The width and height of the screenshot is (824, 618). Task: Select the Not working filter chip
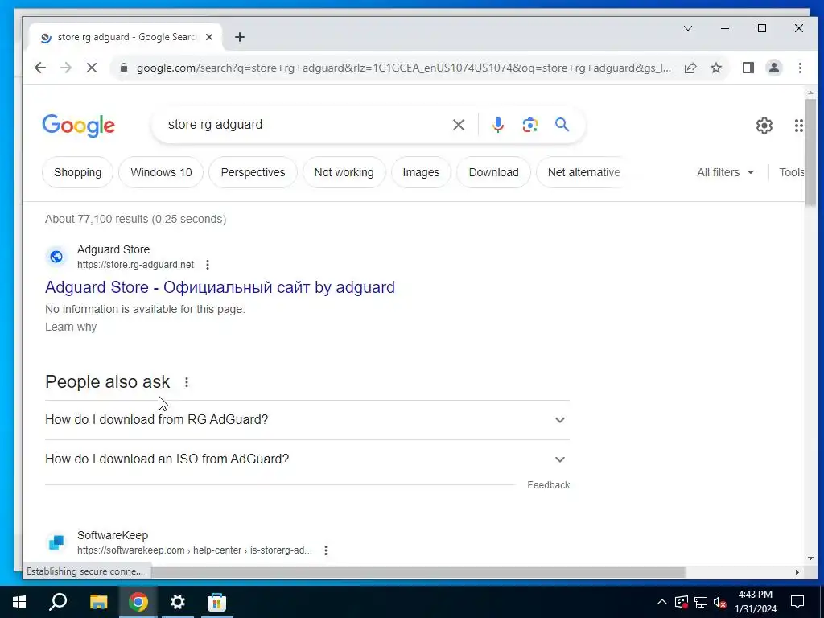click(344, 172)
